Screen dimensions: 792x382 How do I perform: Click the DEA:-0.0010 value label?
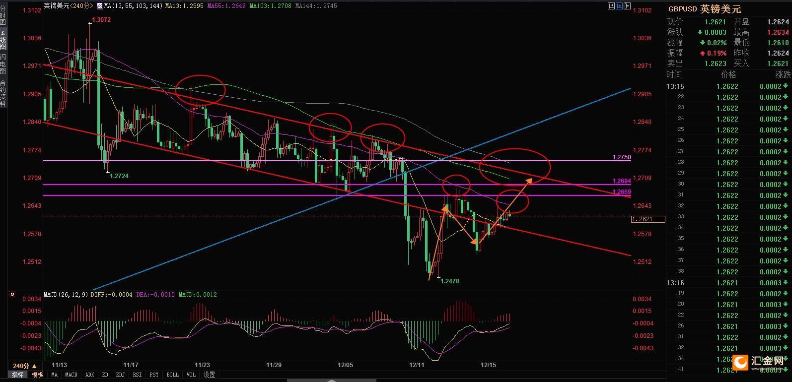coord(155,295)
